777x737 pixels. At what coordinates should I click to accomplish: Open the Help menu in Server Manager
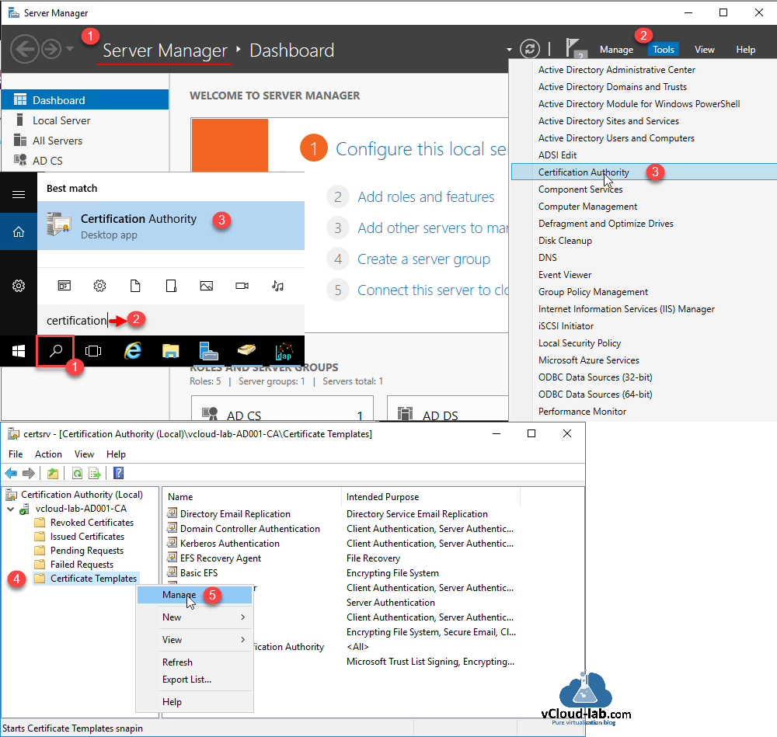(745, 50)
